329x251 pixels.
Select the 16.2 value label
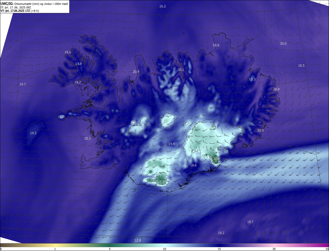[x=162, y=6]
